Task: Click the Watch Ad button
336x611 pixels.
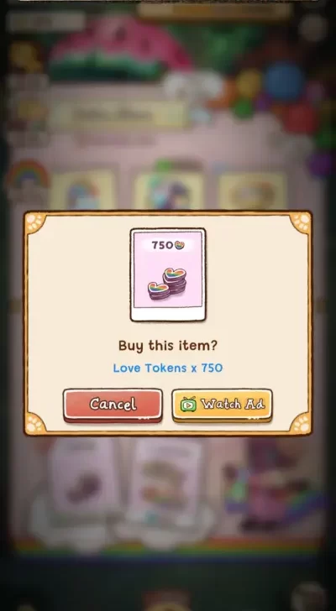Action: [222, 405]
